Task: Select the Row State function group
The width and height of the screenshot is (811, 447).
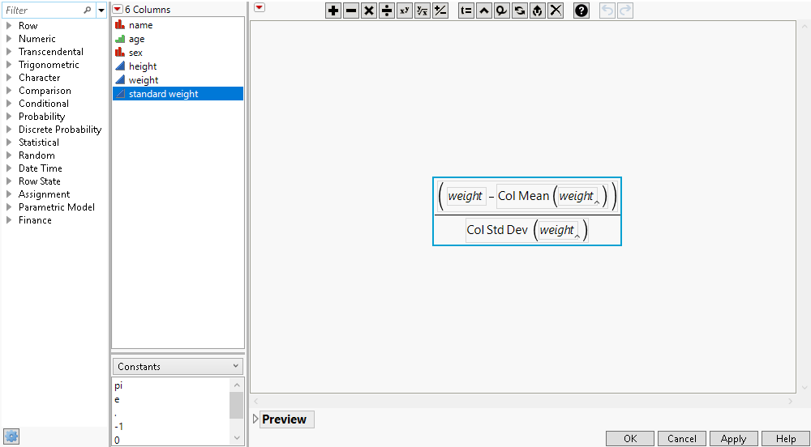Action: (39, 181)
